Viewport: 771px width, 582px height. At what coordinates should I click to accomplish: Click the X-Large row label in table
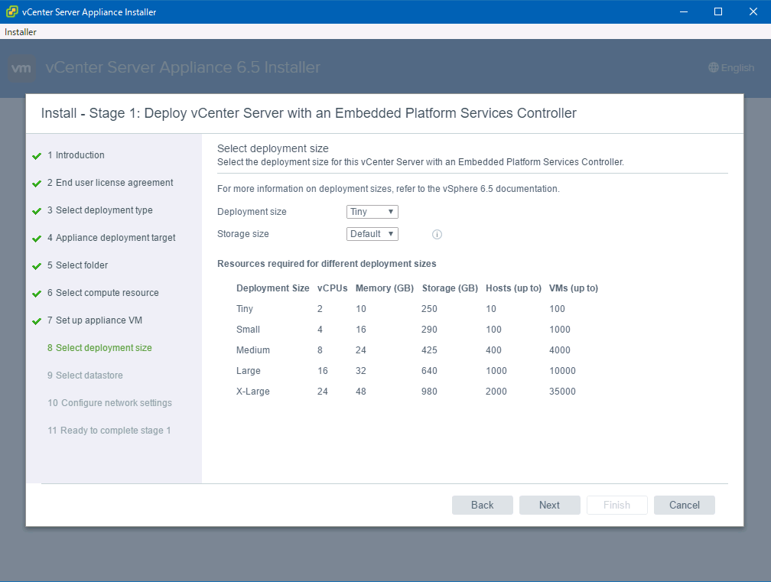[252, 392]
